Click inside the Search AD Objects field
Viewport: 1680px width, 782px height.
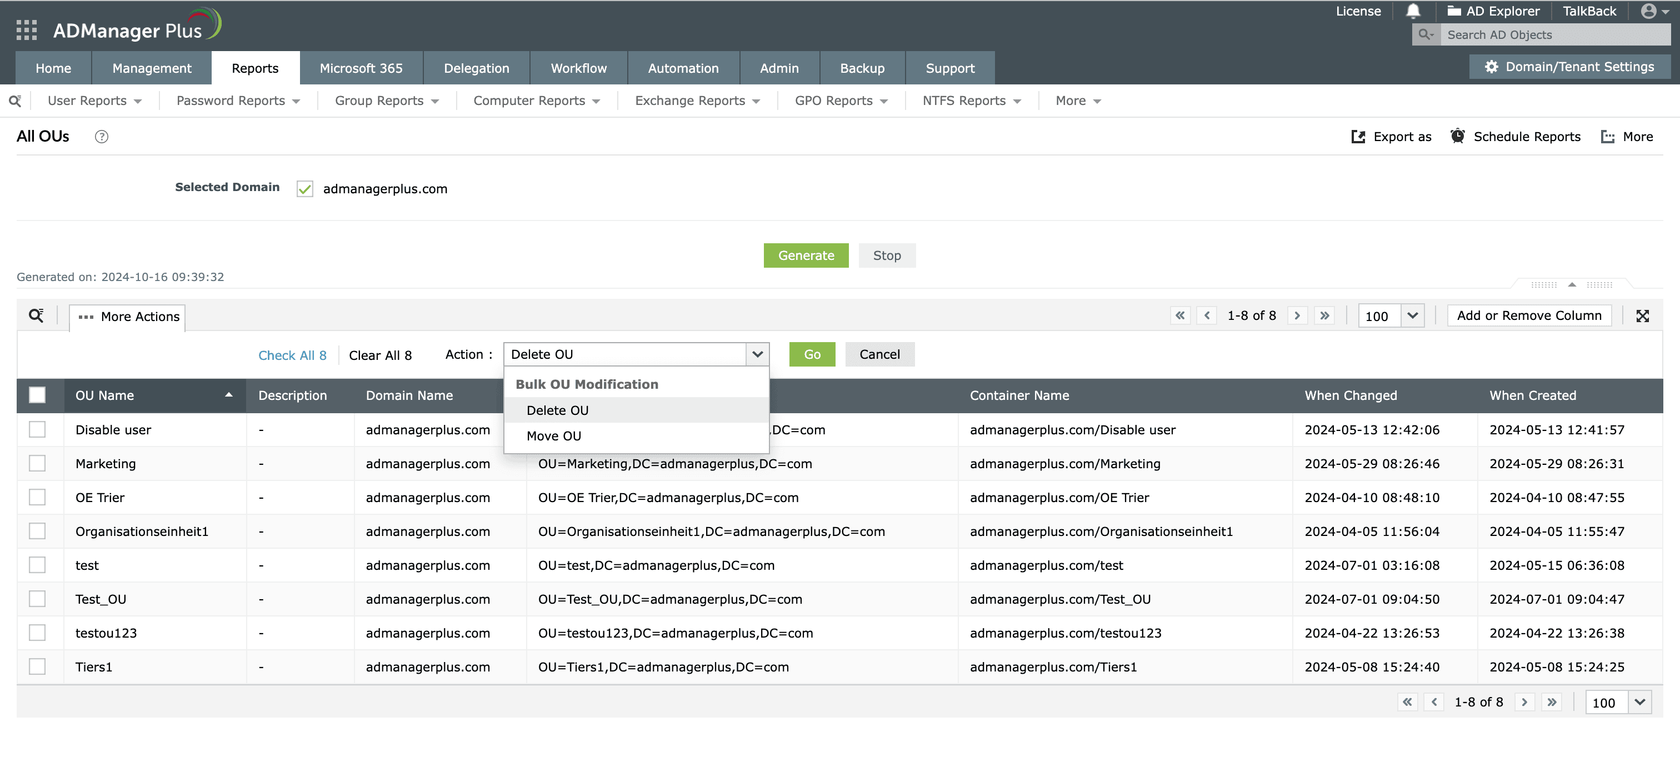(x=1552, y=34)
